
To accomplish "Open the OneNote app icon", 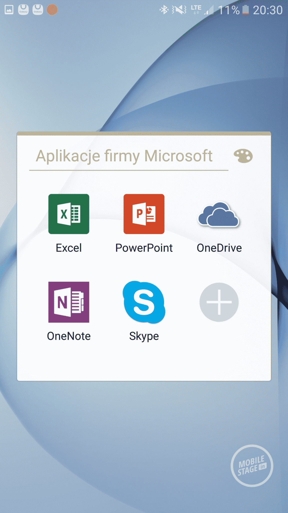I will pos(69,302).
